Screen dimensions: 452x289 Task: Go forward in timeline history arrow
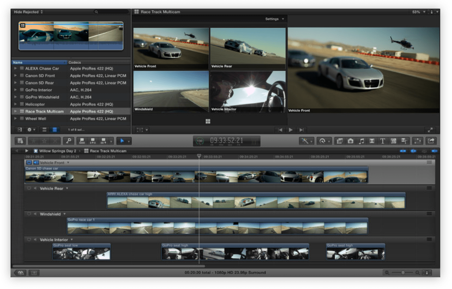pos(27,151)
